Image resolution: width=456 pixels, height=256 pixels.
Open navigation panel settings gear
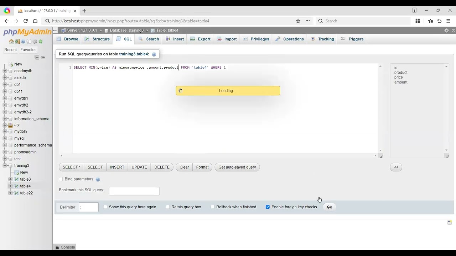pos(35,42)
